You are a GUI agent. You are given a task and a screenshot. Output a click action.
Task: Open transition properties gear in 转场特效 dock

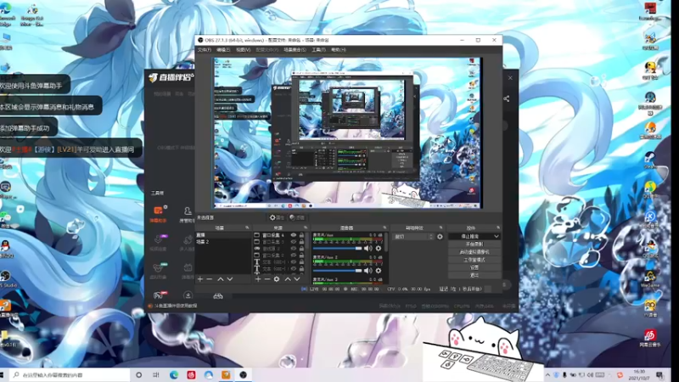pyautogui.click(x=440, y=237)
